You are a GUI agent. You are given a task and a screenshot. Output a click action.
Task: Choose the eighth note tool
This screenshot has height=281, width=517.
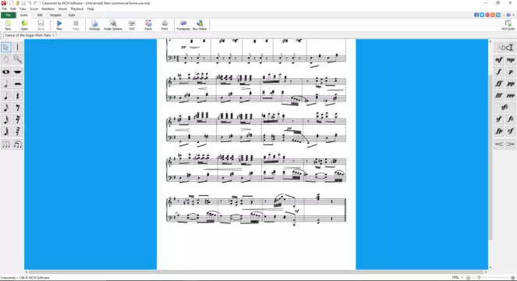pyautogui.click(x=6, y=108)
